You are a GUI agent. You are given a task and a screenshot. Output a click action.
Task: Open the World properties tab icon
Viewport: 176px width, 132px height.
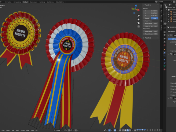[x=165, y=45]
